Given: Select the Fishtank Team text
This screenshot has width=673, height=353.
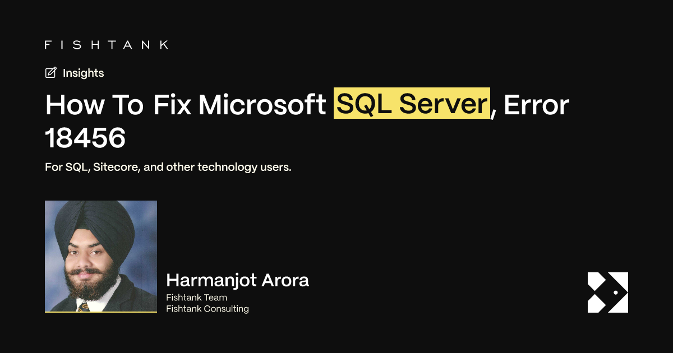Looking at the screenshot, I should point(196,298).
